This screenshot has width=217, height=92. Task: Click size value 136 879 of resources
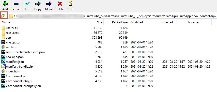pos(97,33)
